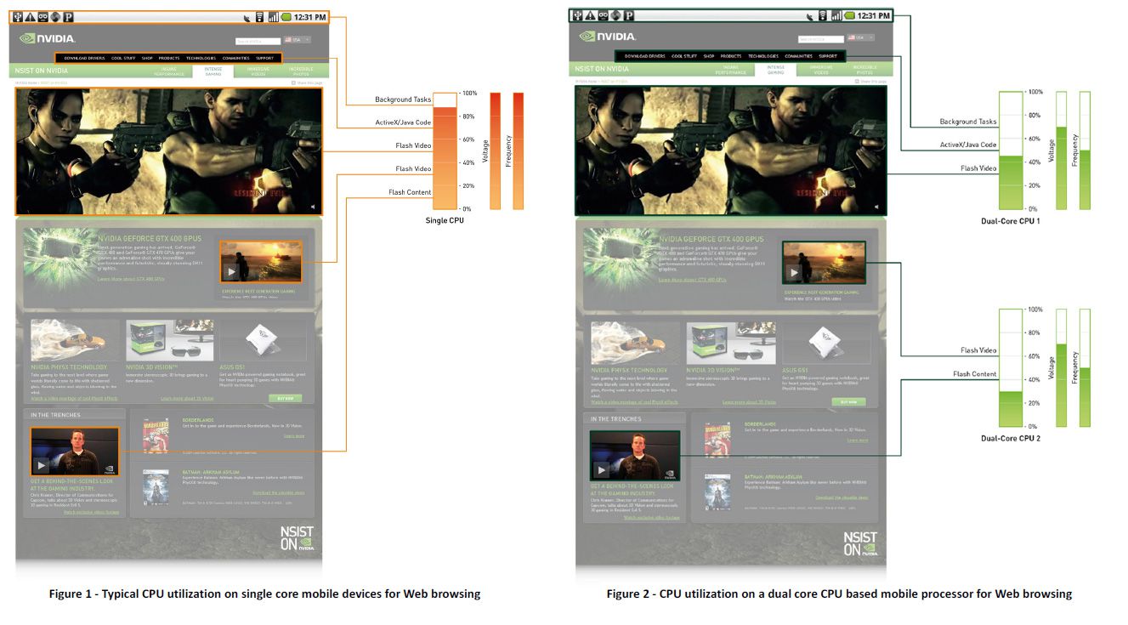
Task: Select the 3D Vision product image in Figure 1
Action: 170,341
